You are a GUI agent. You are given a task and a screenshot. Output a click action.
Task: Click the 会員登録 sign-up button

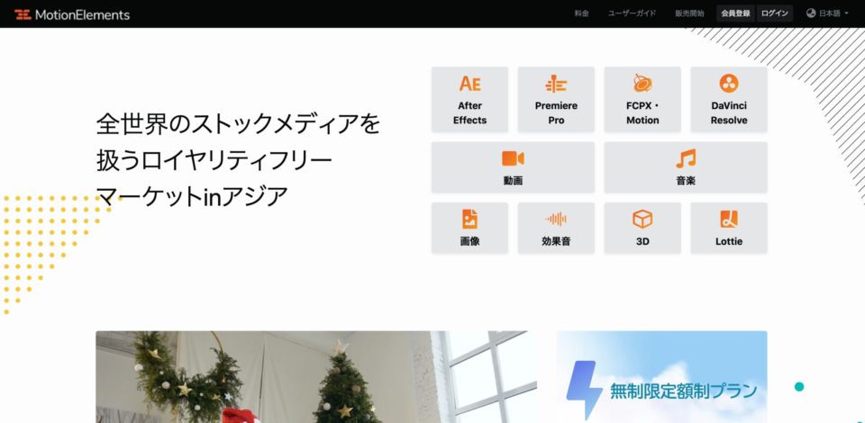tap(736, 13)
